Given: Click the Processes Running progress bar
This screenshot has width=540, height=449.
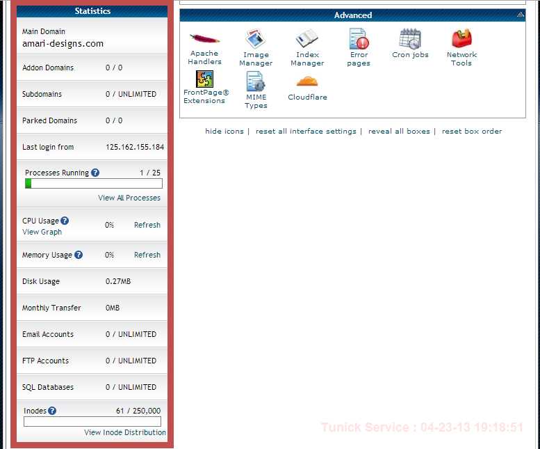Looking at the screenshot, I should tap(94, 184).
